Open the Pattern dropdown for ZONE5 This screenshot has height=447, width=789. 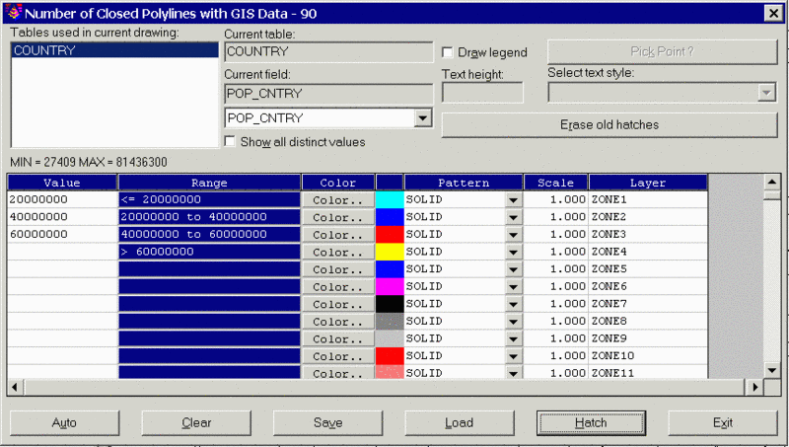(513, 269)
